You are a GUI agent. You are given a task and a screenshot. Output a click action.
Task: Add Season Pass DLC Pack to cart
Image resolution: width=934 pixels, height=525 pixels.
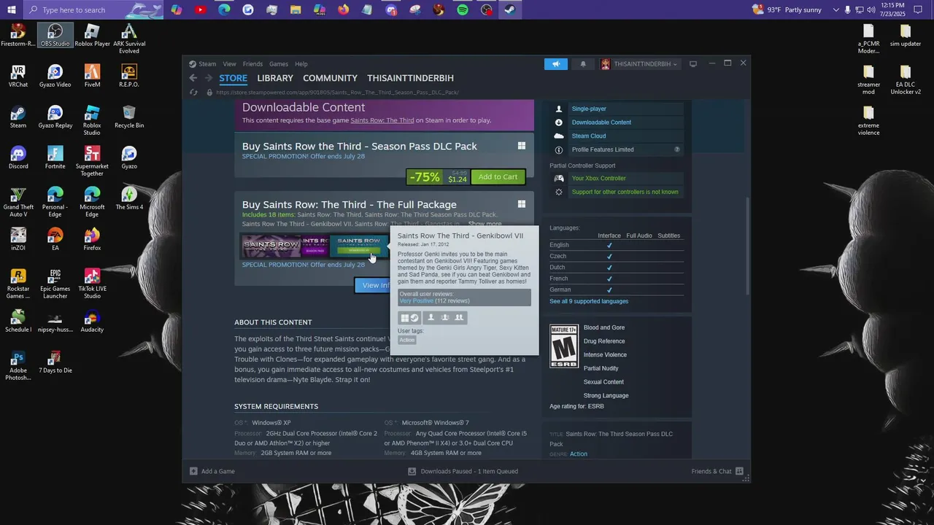point(498,176)
